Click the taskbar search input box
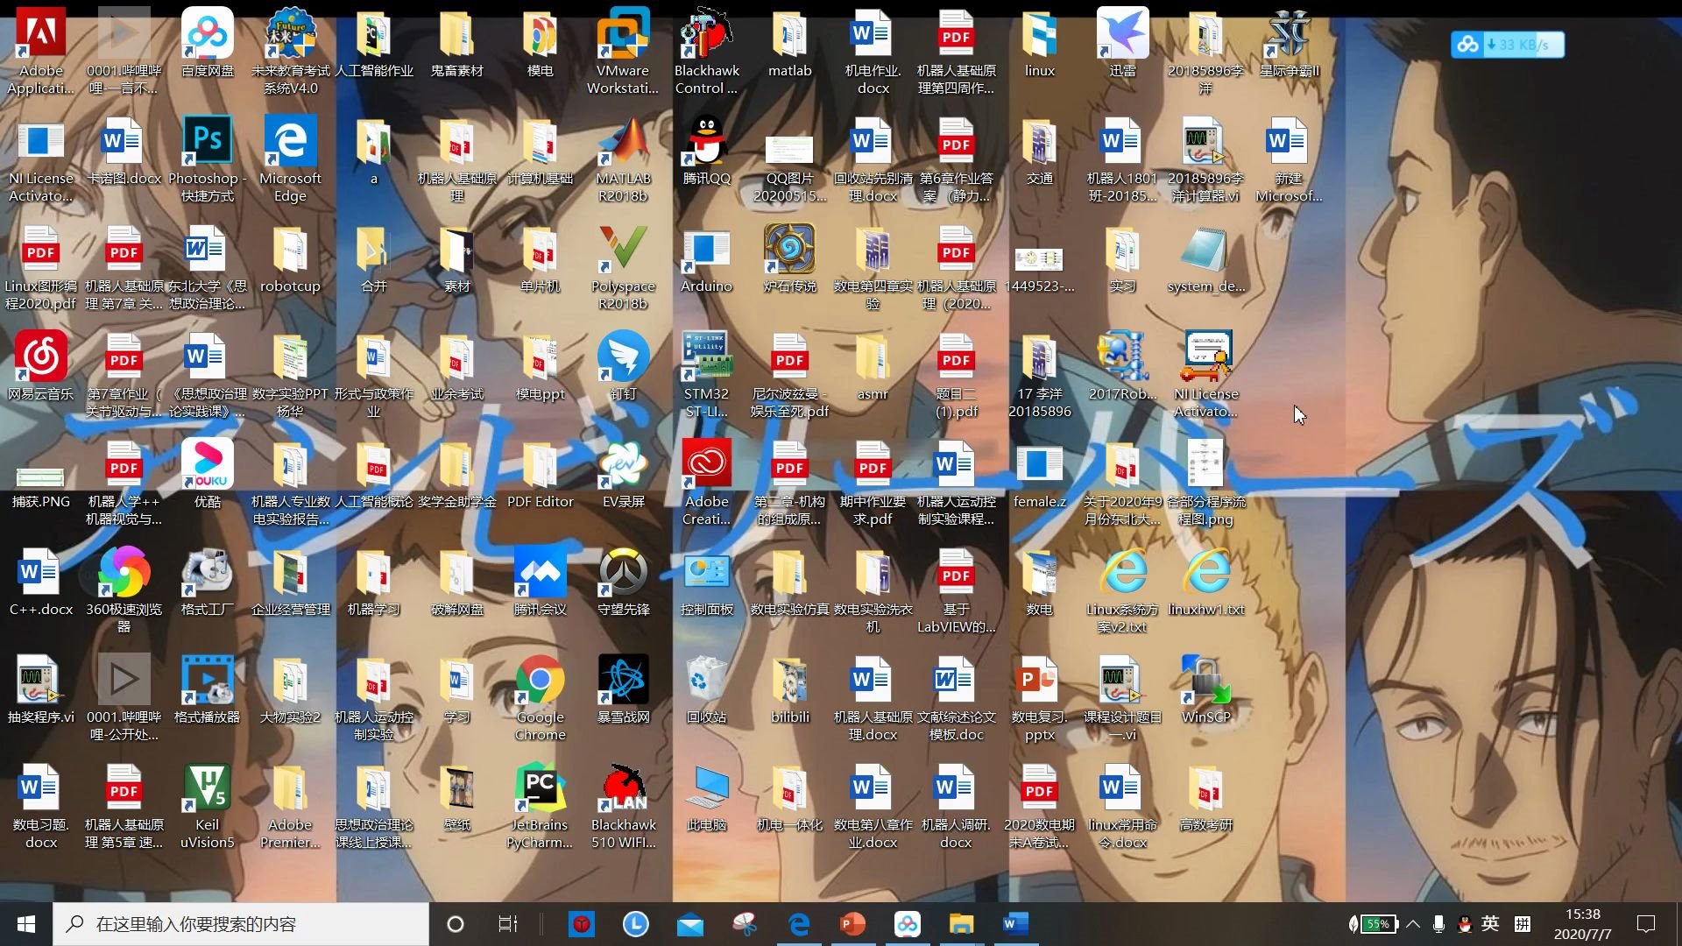Image resolution: width=1682 pixels, height=946 pixels. (241, 924)
